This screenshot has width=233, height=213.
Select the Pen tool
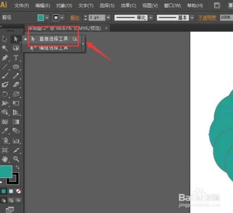[5, 58]
